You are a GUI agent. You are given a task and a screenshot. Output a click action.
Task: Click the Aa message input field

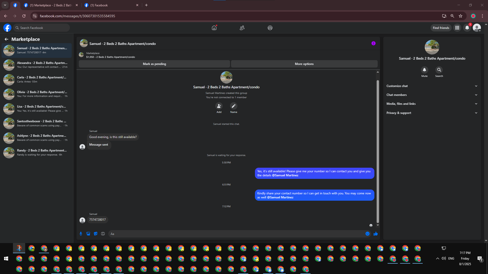236,234
